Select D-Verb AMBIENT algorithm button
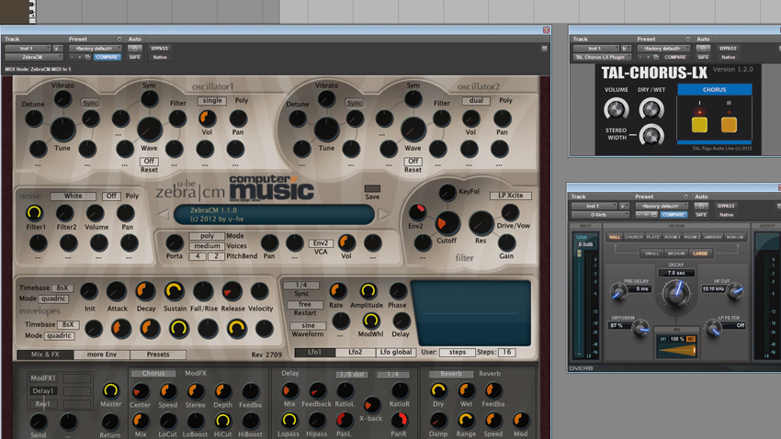 point(713,237)
